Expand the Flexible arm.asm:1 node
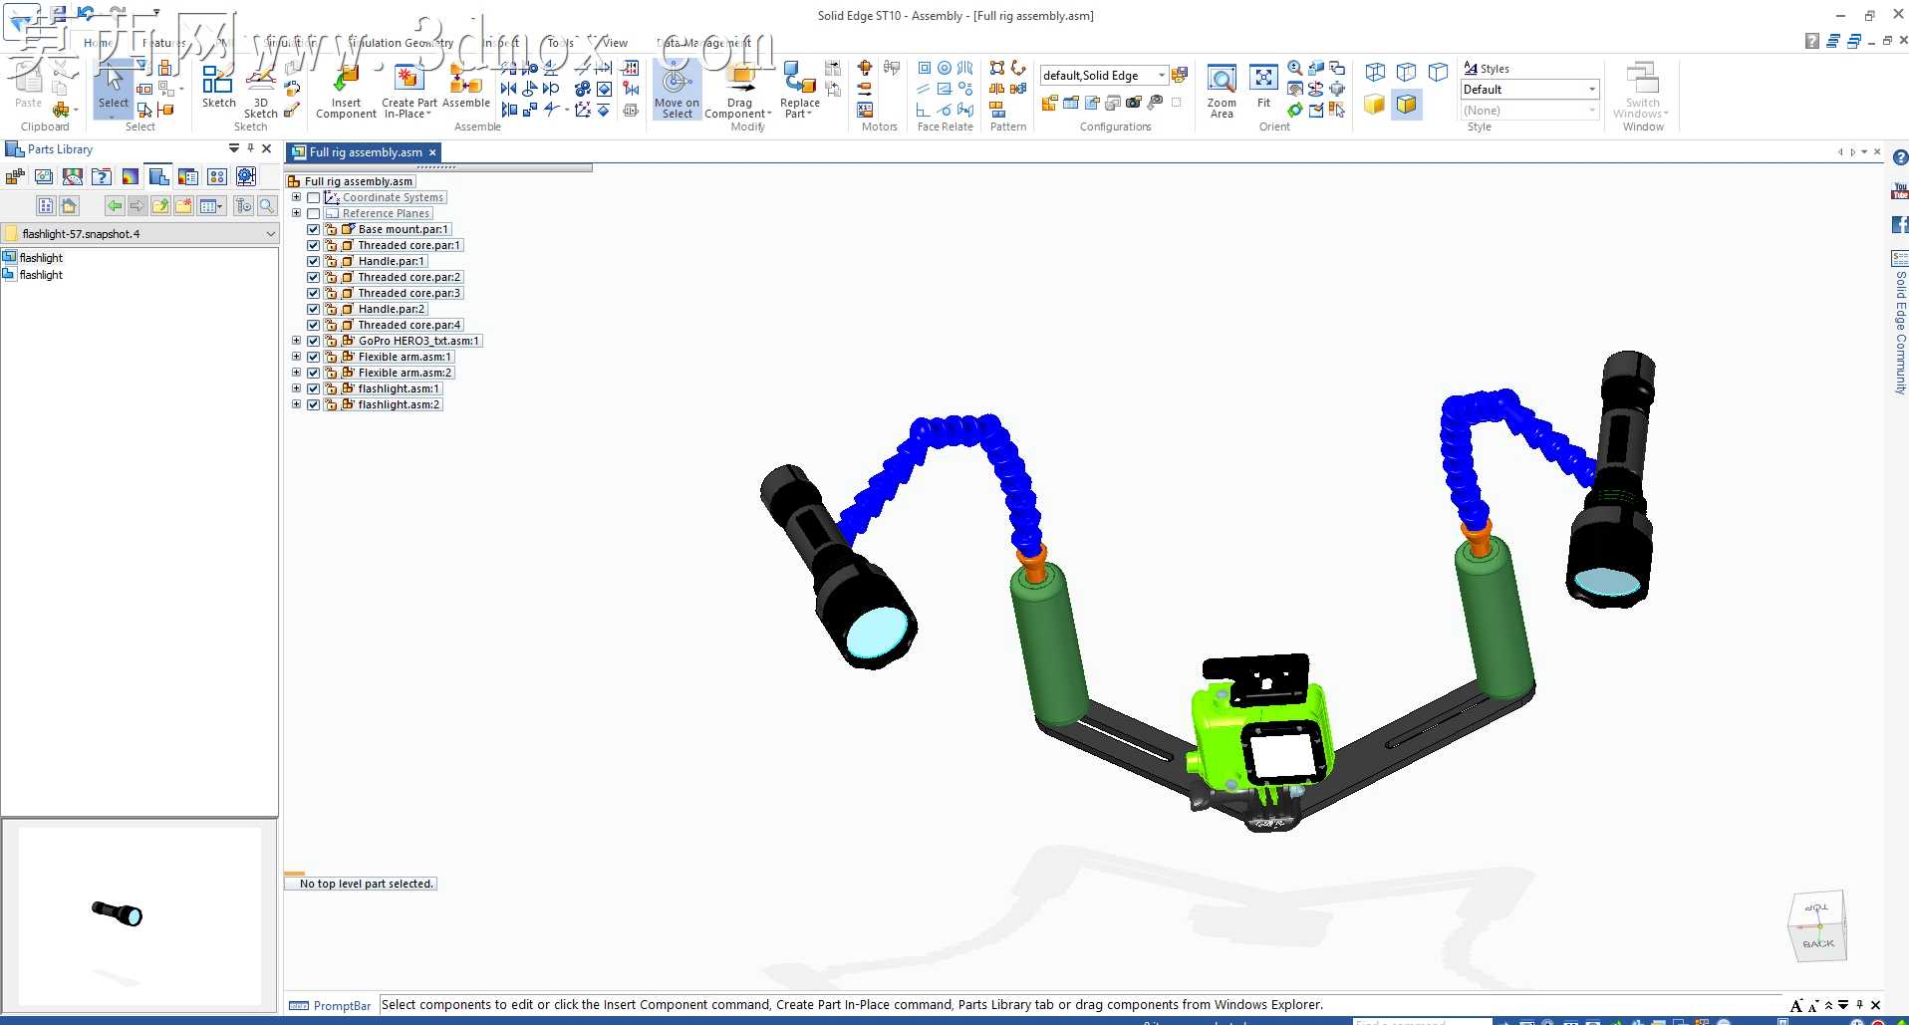This screenshot has height=1025, width=1909. click(x=296, y=357)
